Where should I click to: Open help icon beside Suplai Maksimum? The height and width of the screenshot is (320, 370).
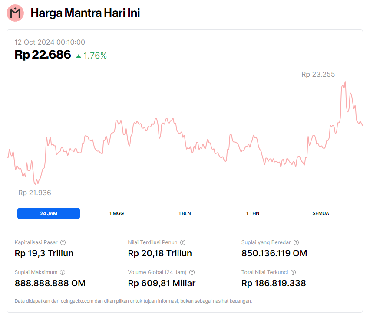(63, 272)
